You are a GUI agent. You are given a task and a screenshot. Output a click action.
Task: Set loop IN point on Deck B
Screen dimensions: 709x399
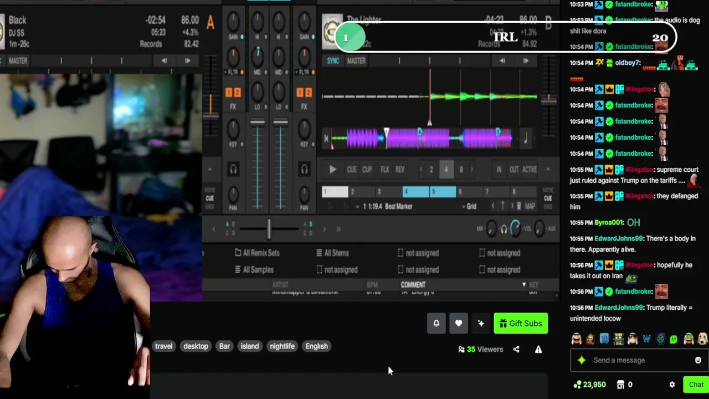(499, 170)
